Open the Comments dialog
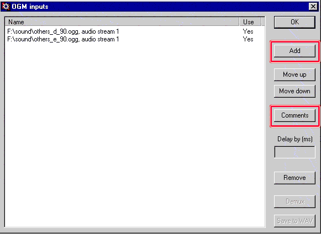Viewport: 321px width, 234px height. (294, 115)
